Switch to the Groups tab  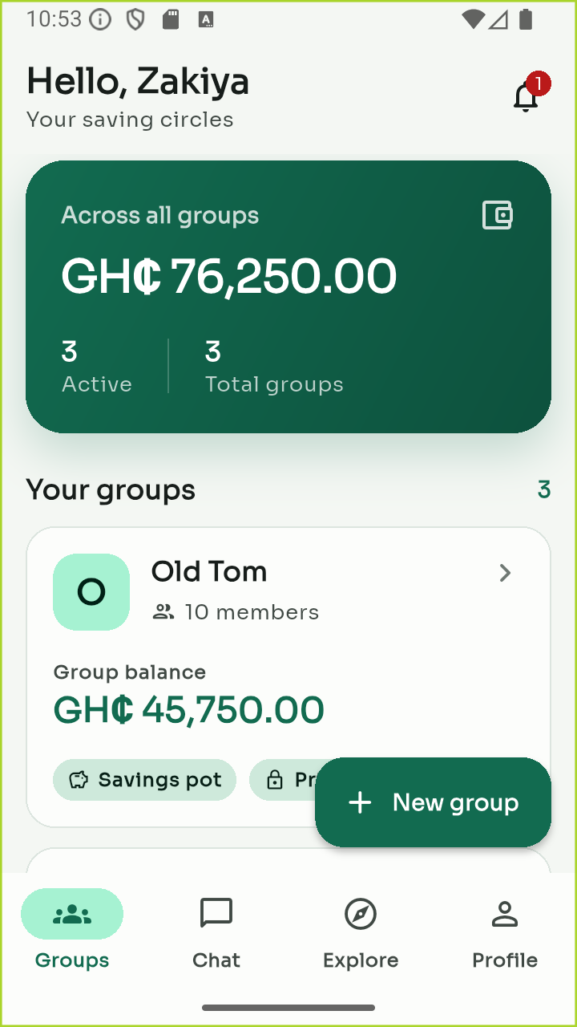coord(72,929)
